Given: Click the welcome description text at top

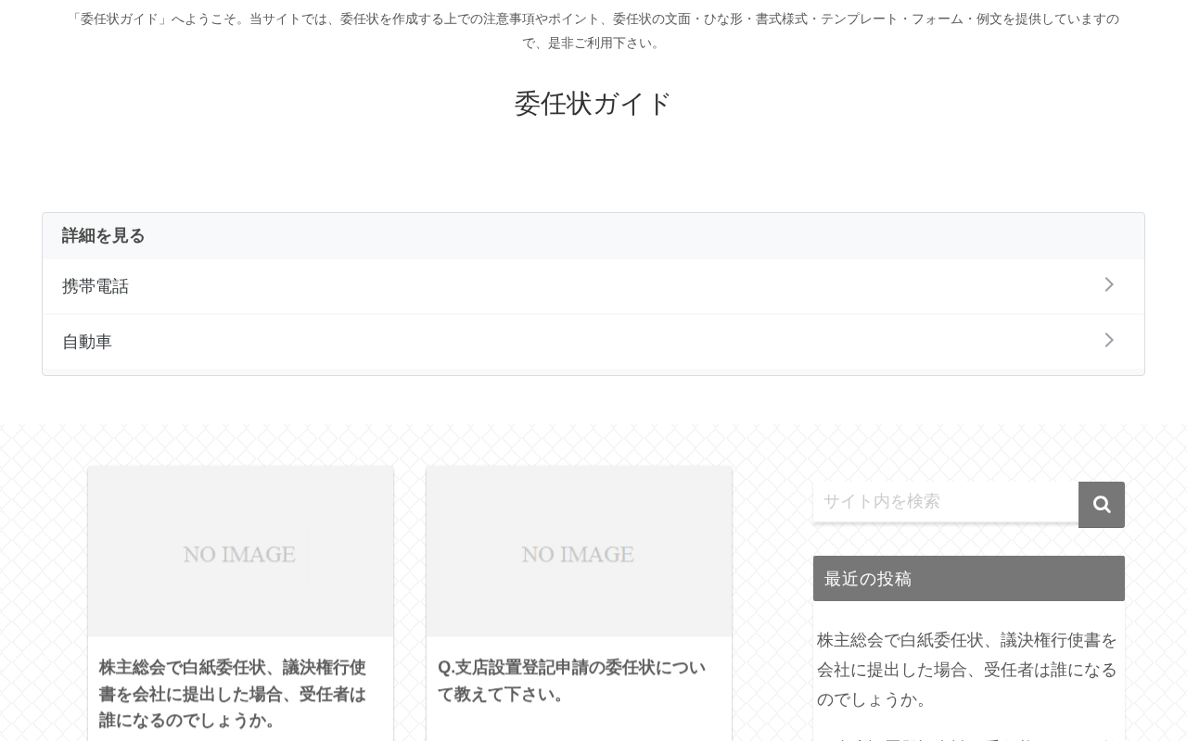Looking at the screenshot, I should point(593,31).
